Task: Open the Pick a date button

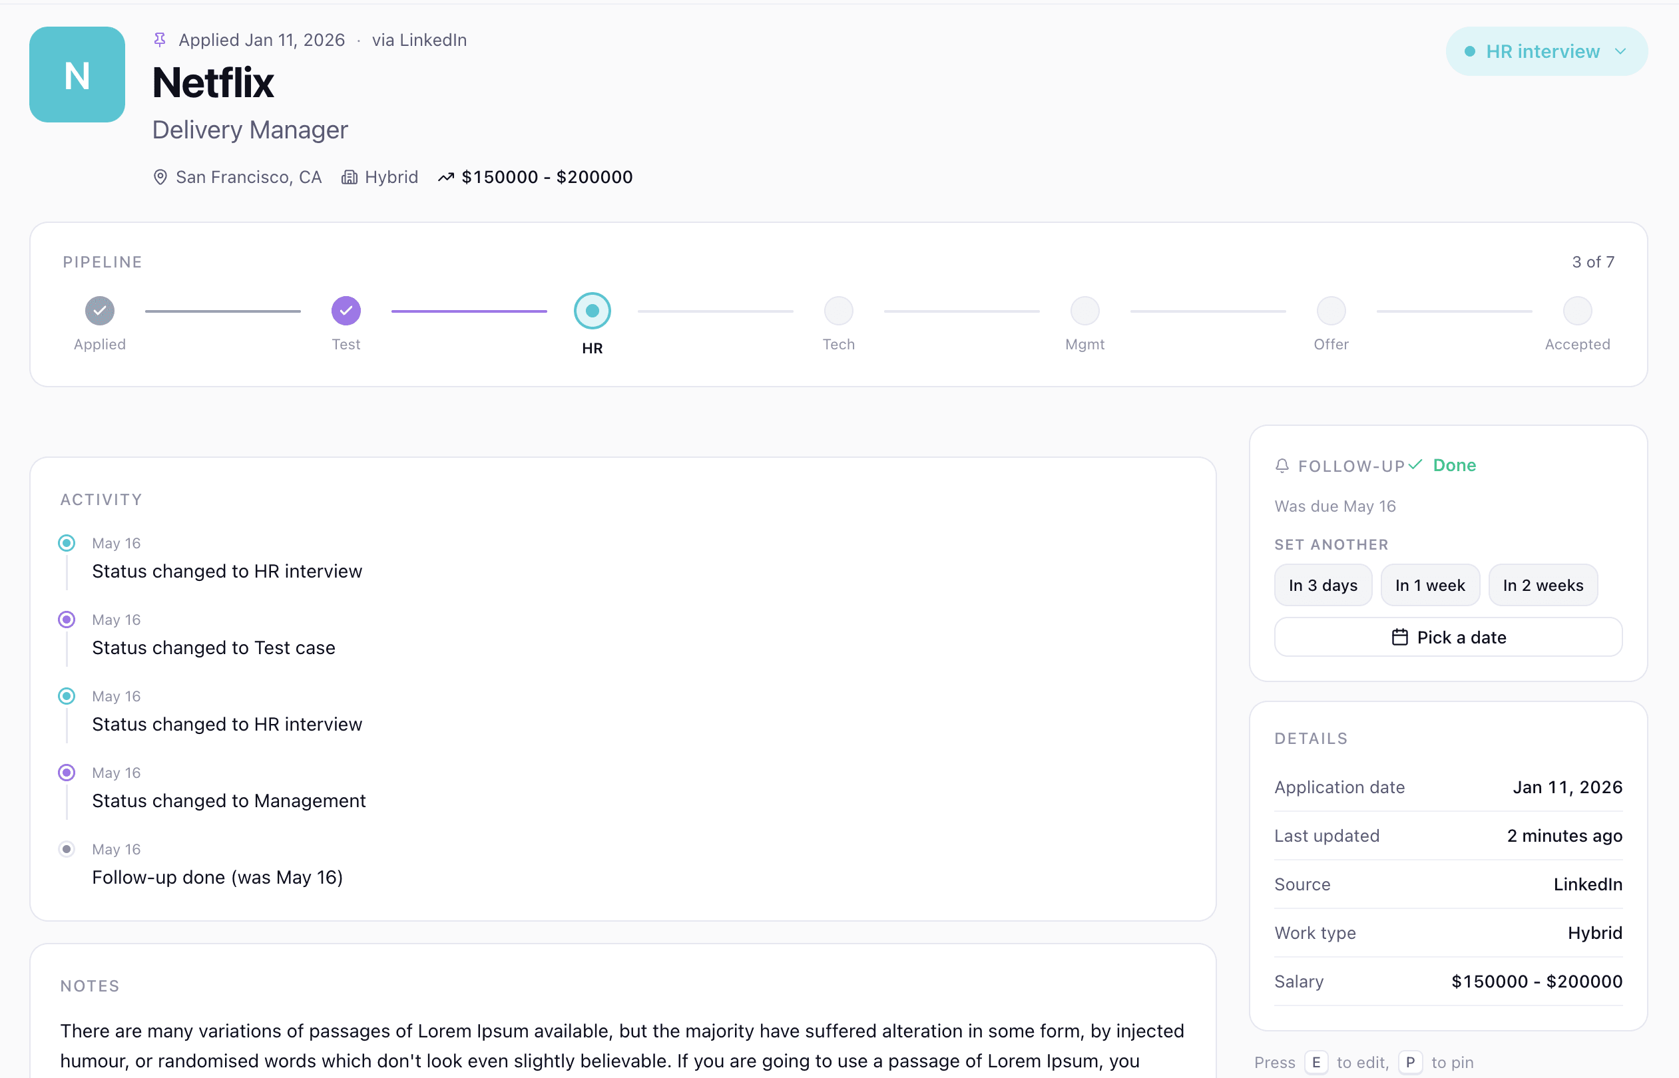Action: (x=1448, y=637)
